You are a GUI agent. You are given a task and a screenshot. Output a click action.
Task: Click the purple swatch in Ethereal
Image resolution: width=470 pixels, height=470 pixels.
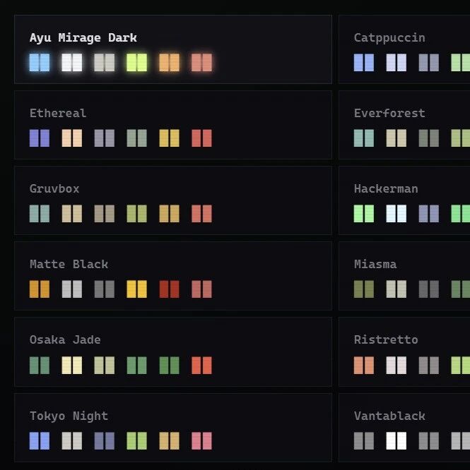click(x=40, y=138)
